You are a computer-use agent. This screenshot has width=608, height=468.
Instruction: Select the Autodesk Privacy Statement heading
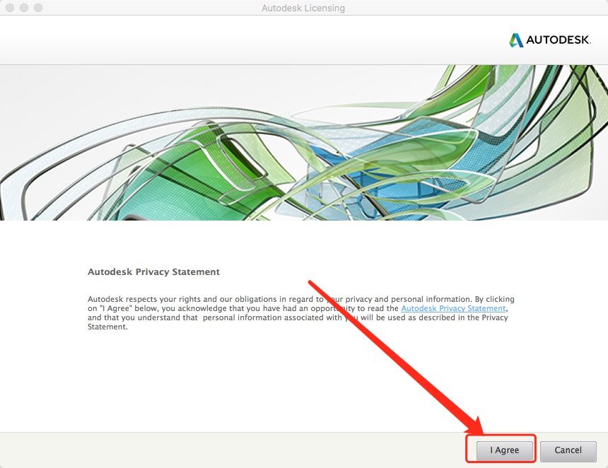click(x=153, y=271)
